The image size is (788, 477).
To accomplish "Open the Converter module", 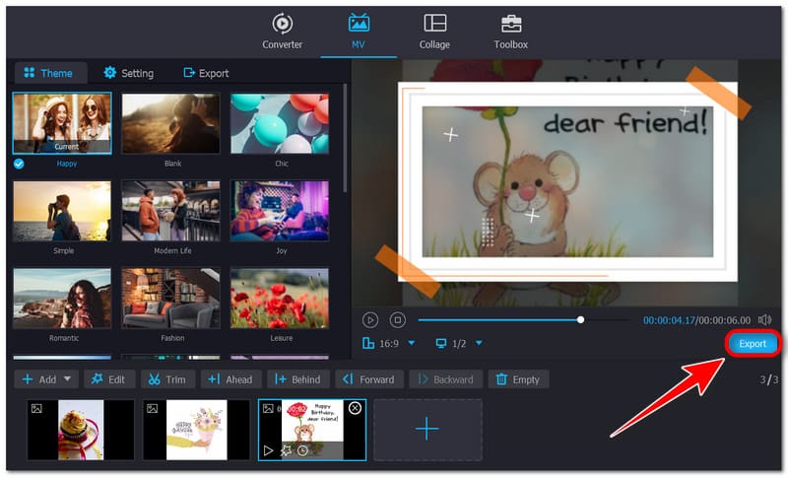I will click(x=282, y=30).
